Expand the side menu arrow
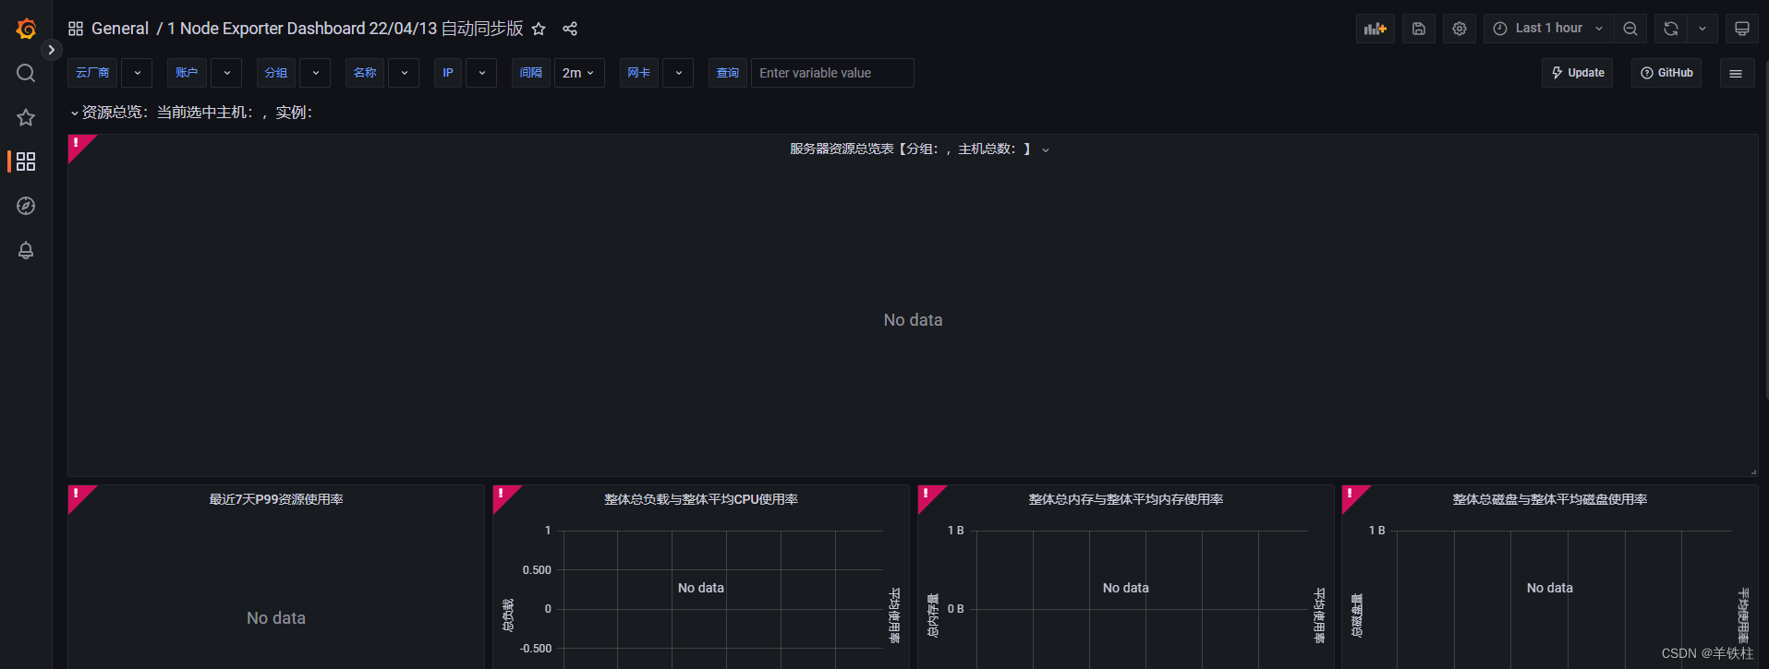Screen dimensions: 1769x669 pos(52,50)
